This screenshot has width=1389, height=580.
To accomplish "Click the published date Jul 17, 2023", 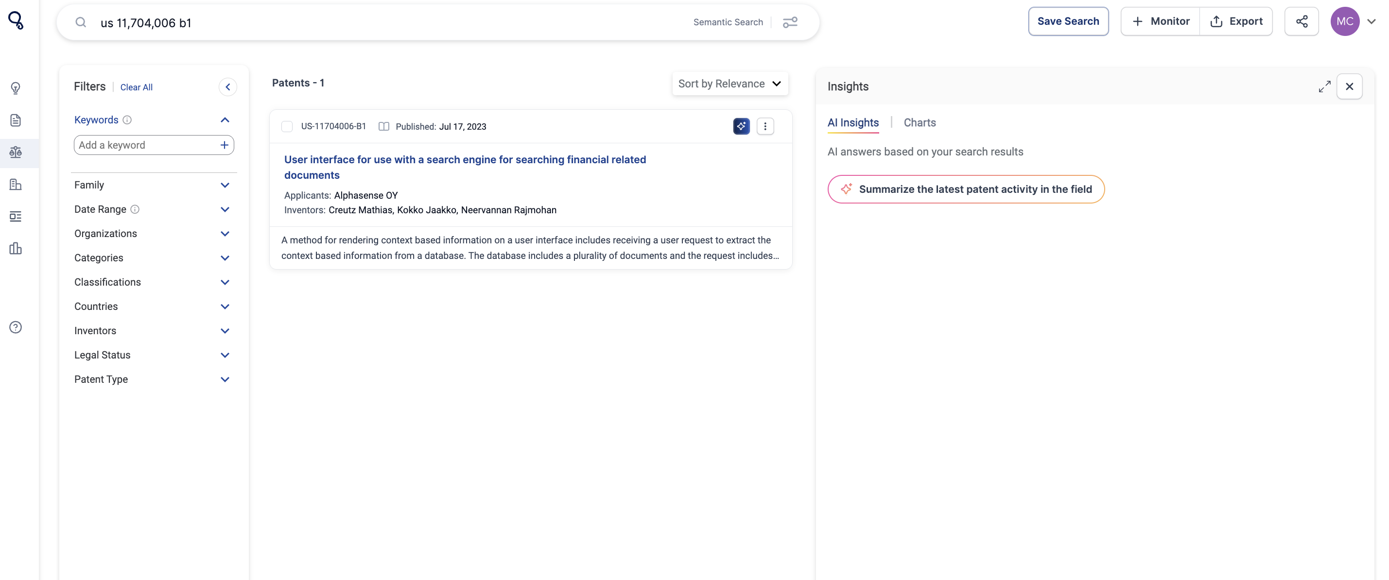I will 462,127.
